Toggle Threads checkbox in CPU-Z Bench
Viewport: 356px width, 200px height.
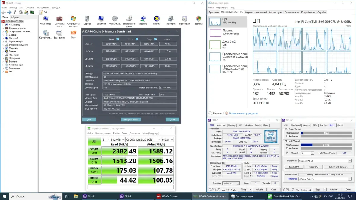287,153
